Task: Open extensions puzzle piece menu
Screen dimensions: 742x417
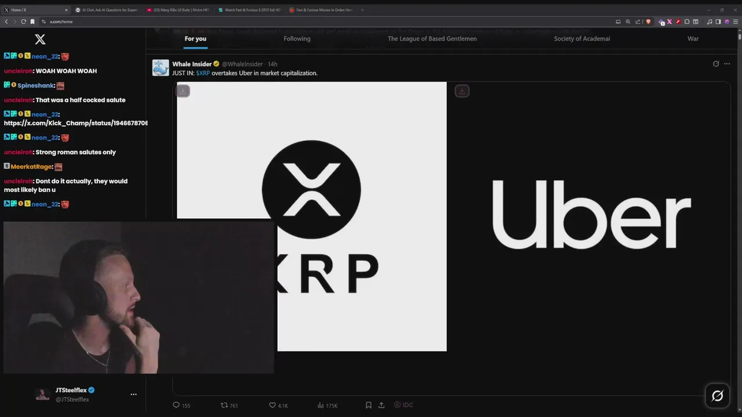Action: [x=687, y=21]
